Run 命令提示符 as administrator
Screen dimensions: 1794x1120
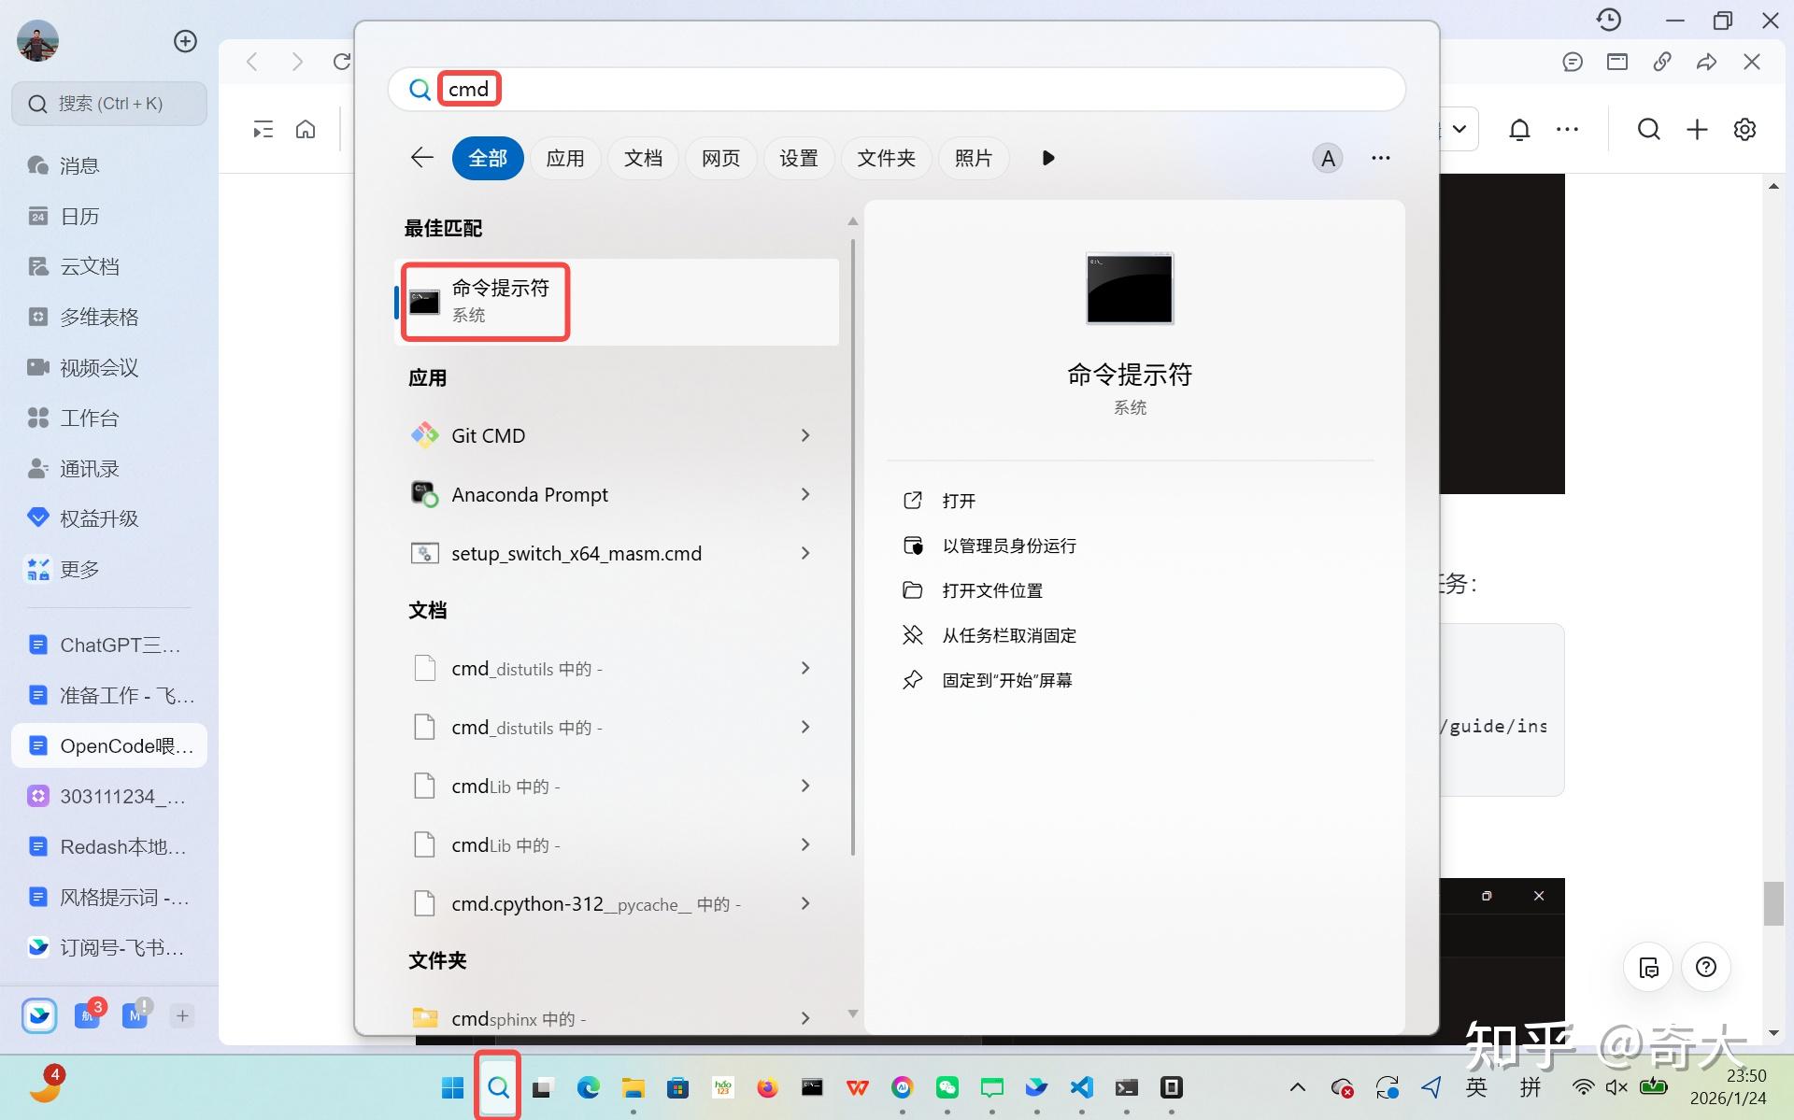1009,545
